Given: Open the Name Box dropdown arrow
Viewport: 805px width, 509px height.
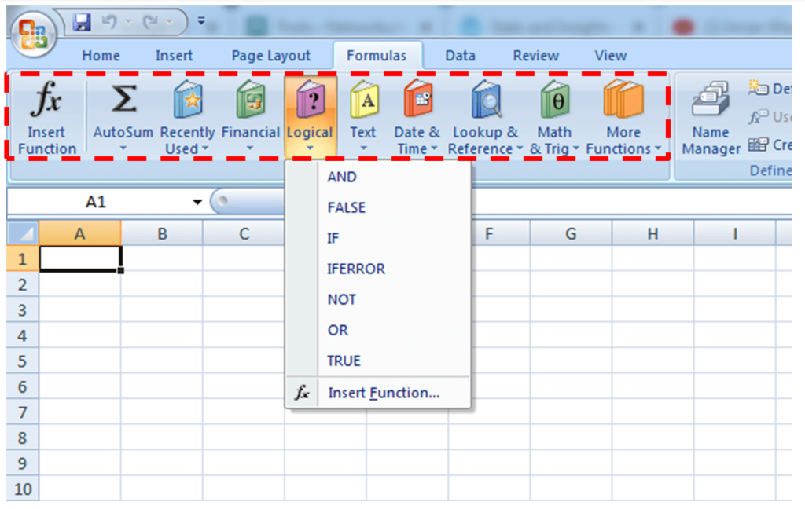Looking at the screenshot, I should (197, 201).
